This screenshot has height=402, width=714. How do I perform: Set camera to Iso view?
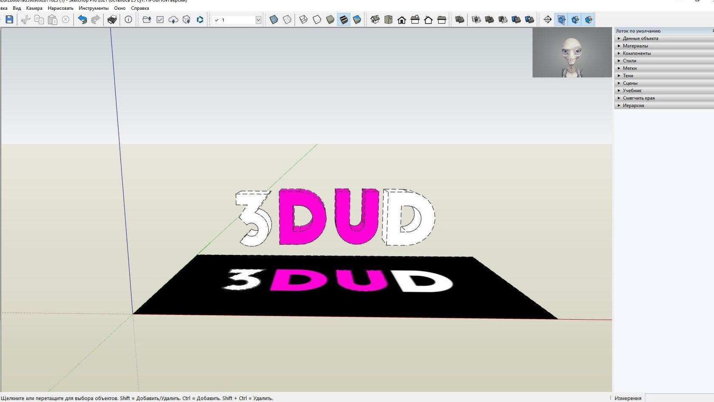click(x=375, y=20)
